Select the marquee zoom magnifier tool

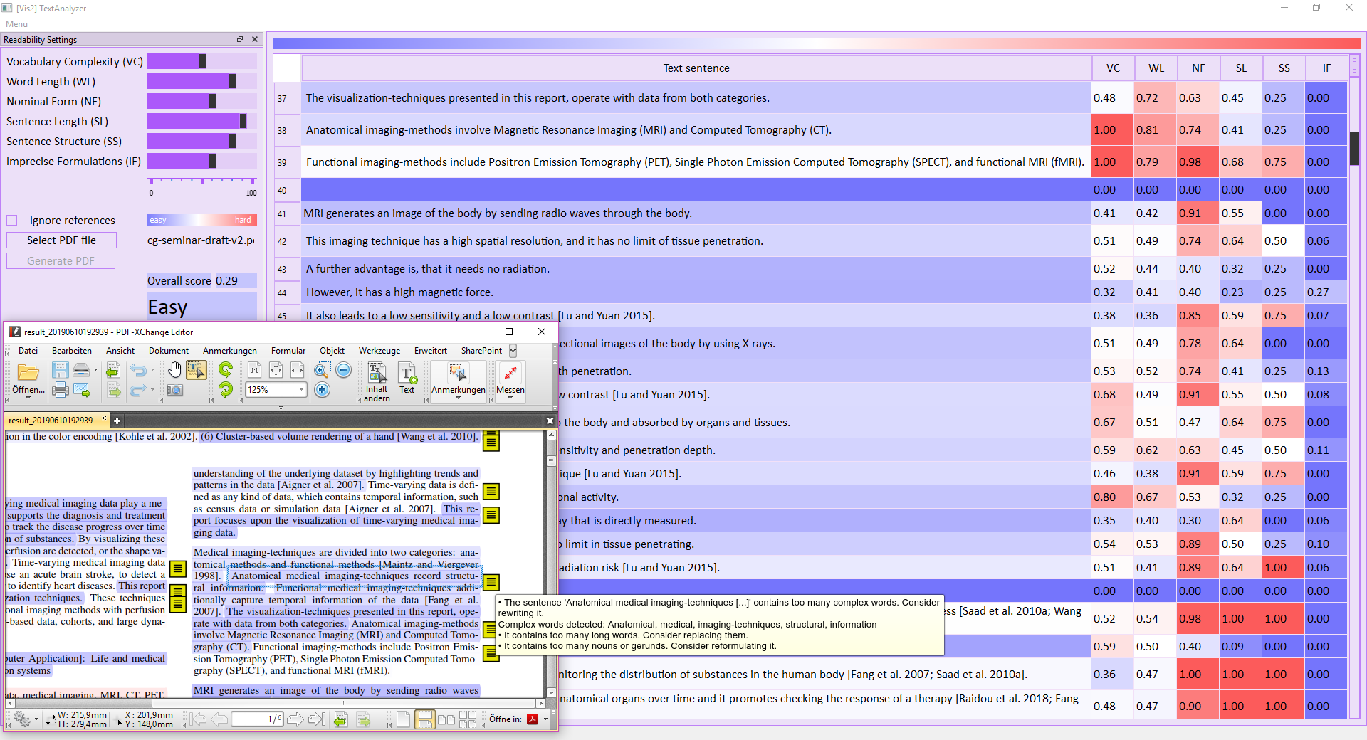(323, 370)
